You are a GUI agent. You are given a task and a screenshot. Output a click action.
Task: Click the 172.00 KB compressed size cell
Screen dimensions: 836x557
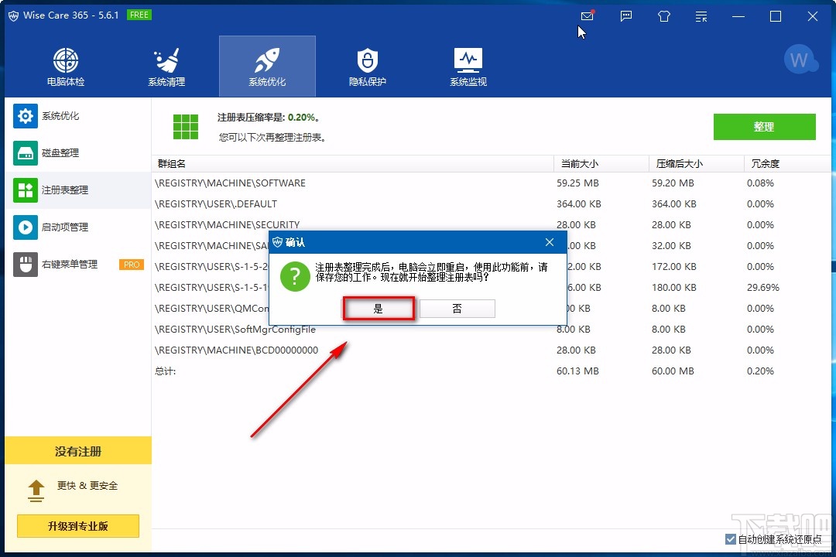[x=674, y=266]
